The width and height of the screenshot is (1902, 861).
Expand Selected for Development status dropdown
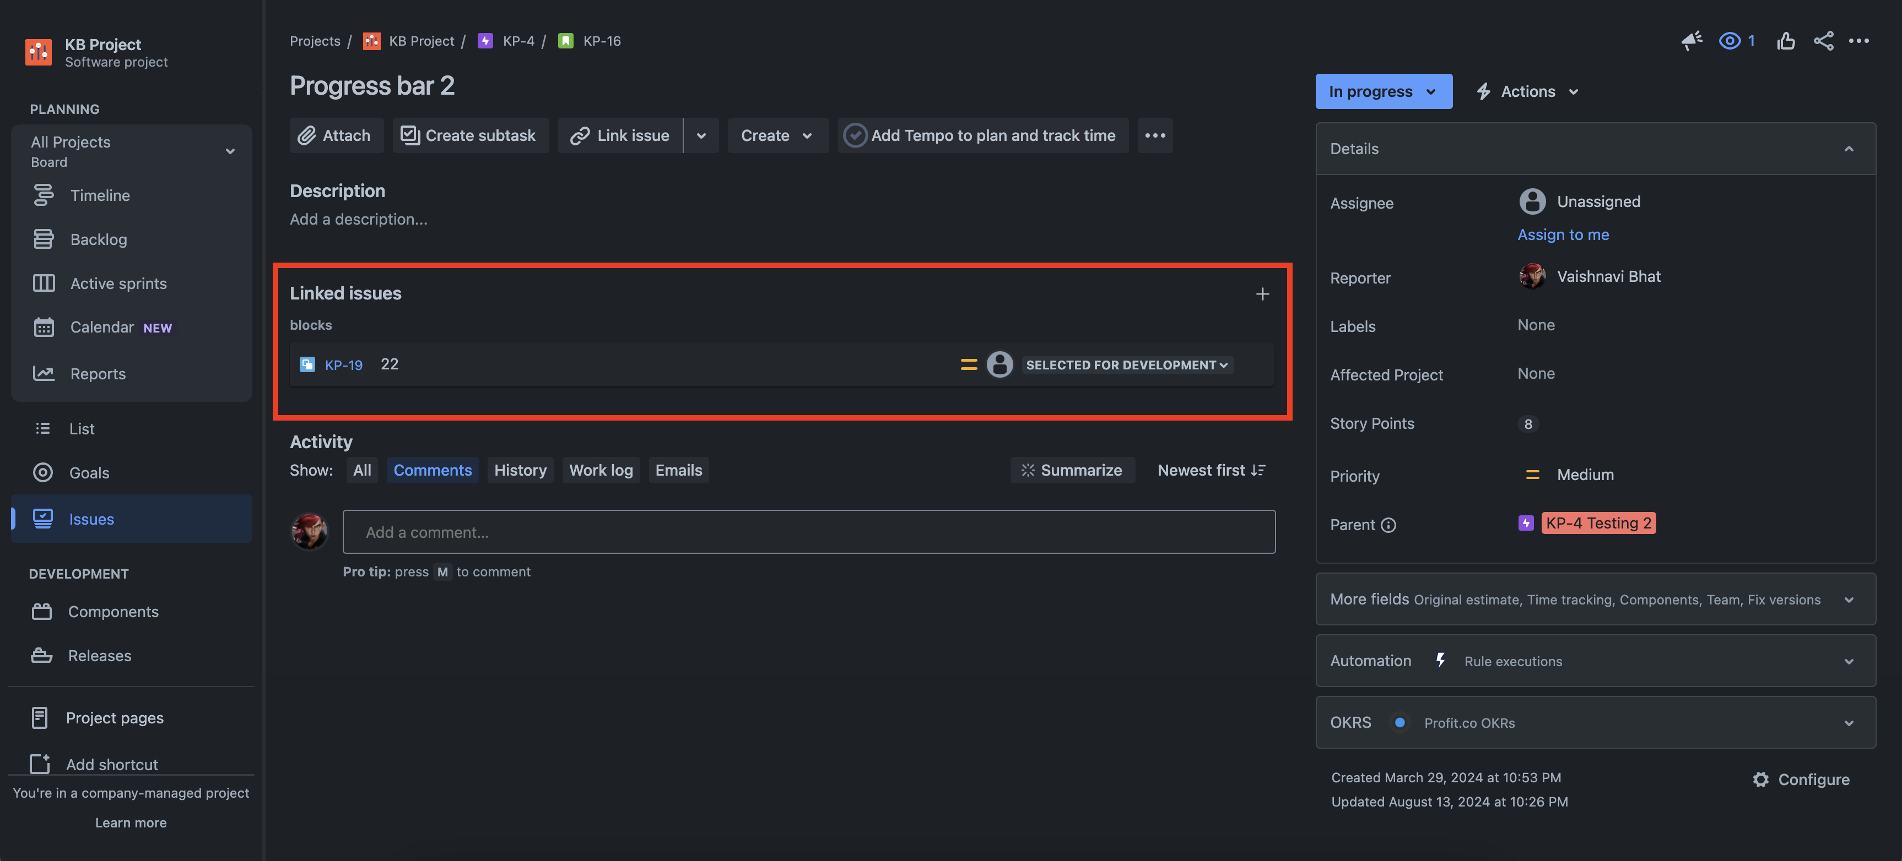click(1127, 364)
